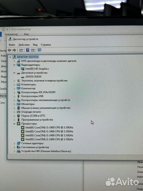
Task: Click the Сетевые адаптеры network icon
Action: [x=18, y=143]
